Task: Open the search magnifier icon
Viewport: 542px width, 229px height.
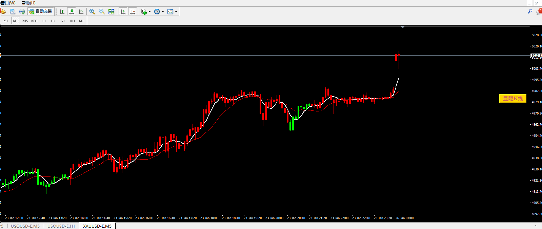Action: 530,12
